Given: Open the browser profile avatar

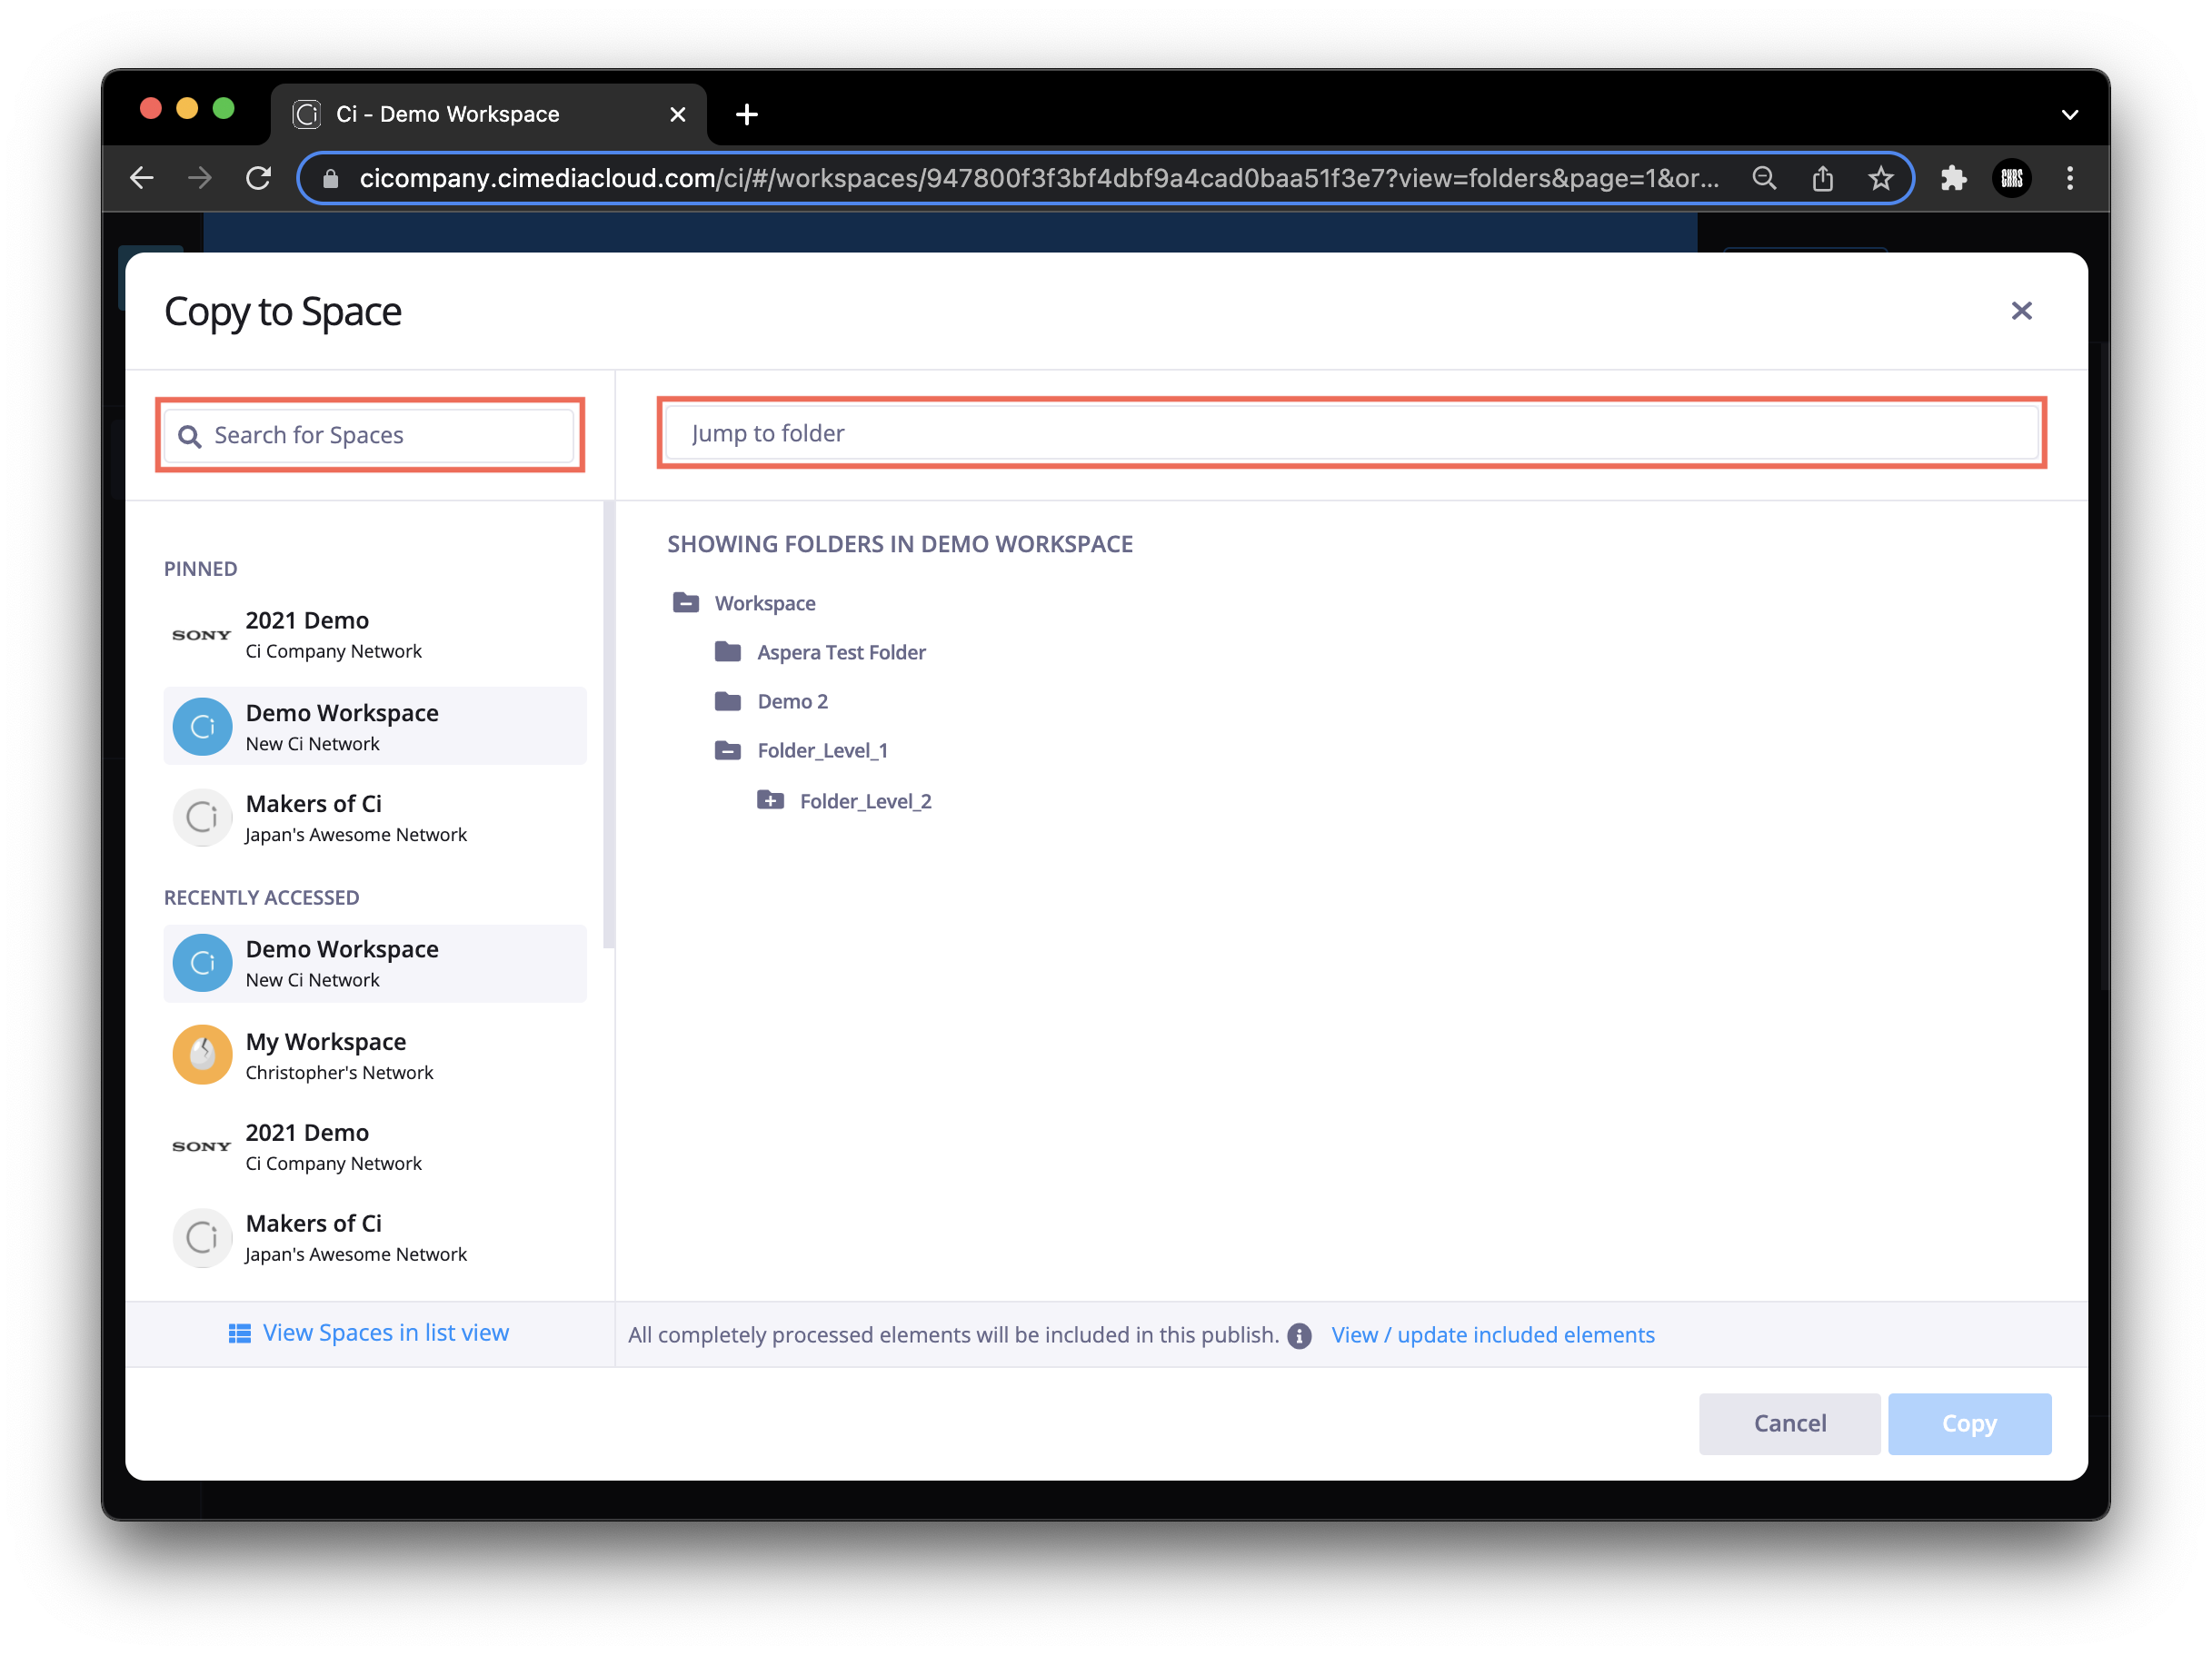Looking at the screenshot, I should [x=2011, y=178].
